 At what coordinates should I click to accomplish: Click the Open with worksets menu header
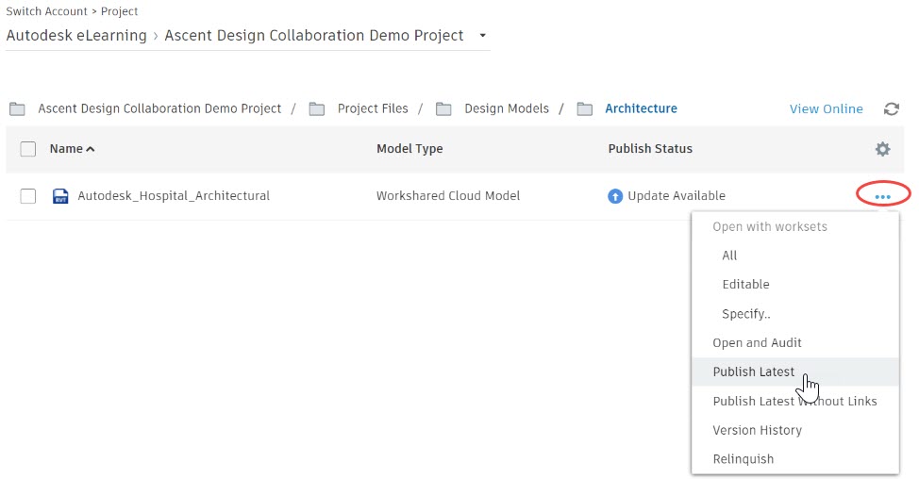[x=770, y=226]
